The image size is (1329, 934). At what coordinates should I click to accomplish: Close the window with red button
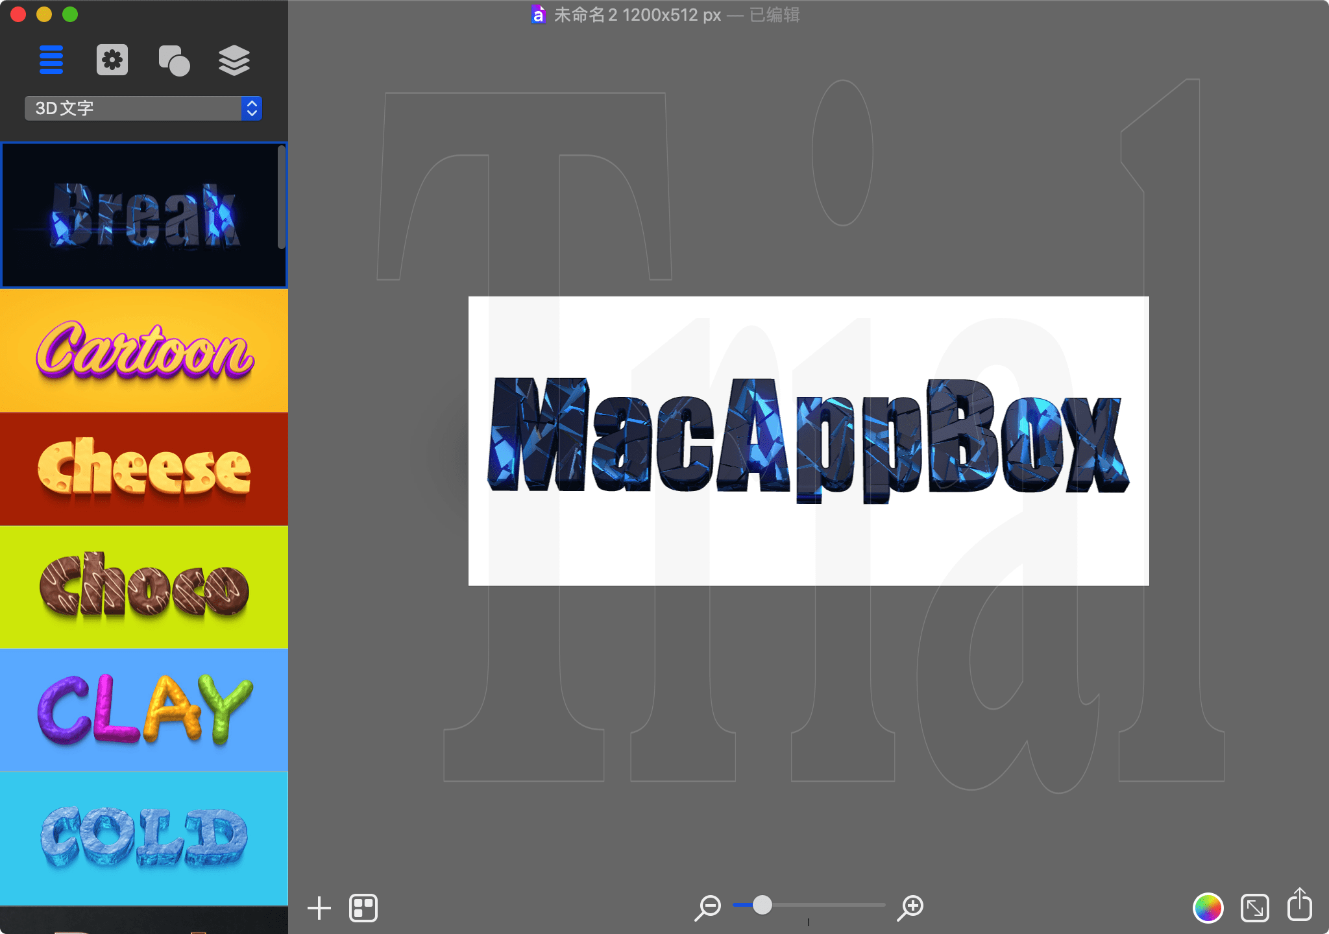coord(18,14)
